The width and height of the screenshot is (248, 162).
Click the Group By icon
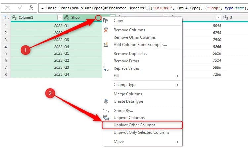(106, 110)
